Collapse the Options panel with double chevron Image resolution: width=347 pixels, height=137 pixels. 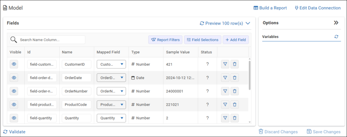coord(336,23)
